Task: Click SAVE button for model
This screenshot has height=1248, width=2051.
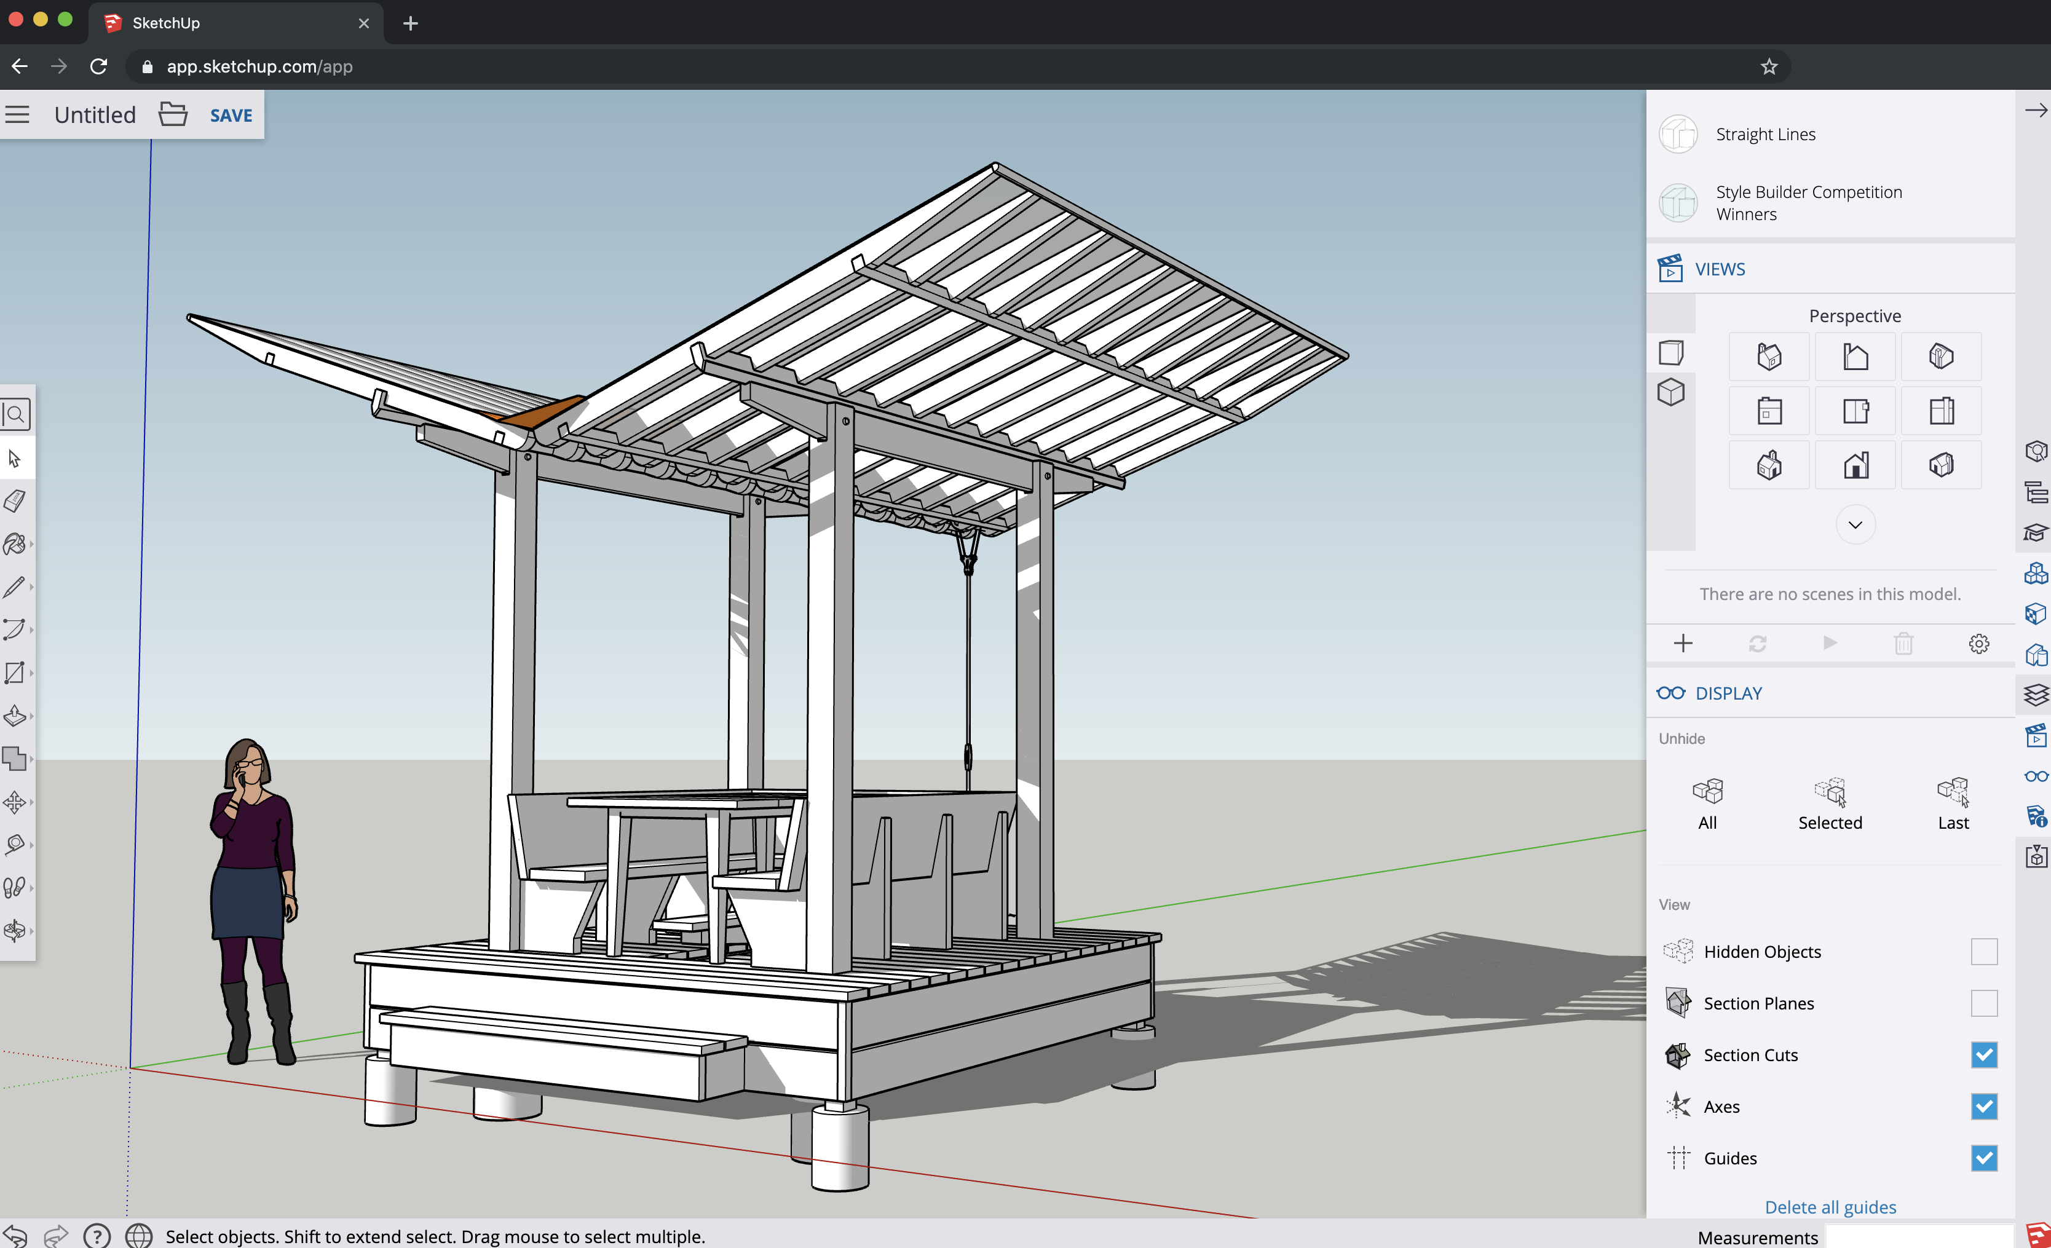Action: [229, 114]
